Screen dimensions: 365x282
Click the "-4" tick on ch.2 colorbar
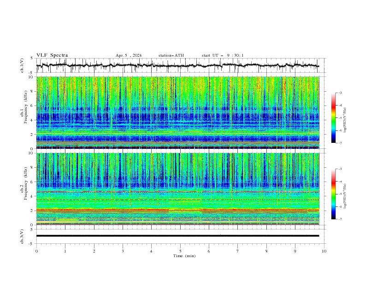click(340, 182)
